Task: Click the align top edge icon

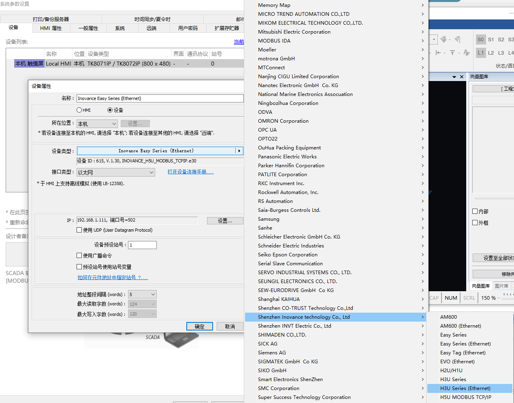Action: (x=452, y=53)
